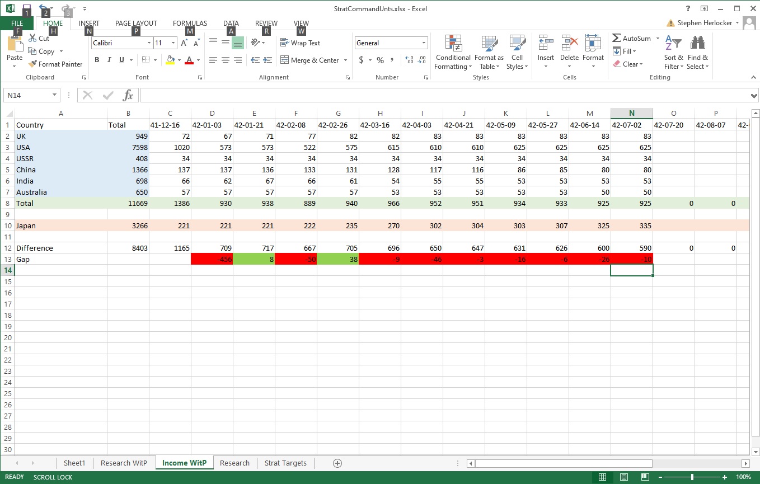Increase font size with the large A icon

coord(184,43)
